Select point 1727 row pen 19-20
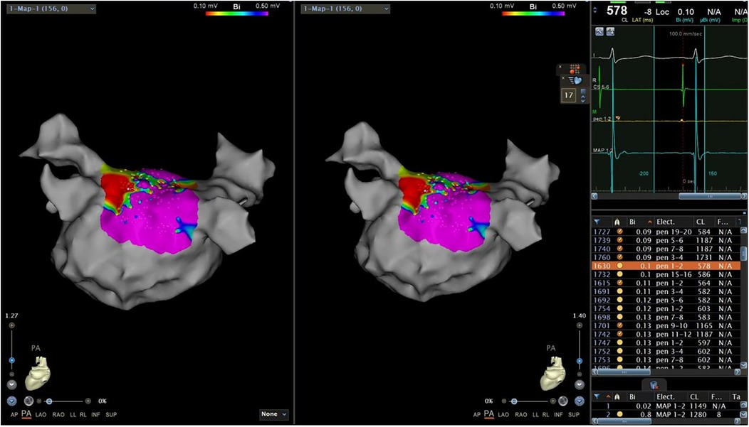 [666, 232]
